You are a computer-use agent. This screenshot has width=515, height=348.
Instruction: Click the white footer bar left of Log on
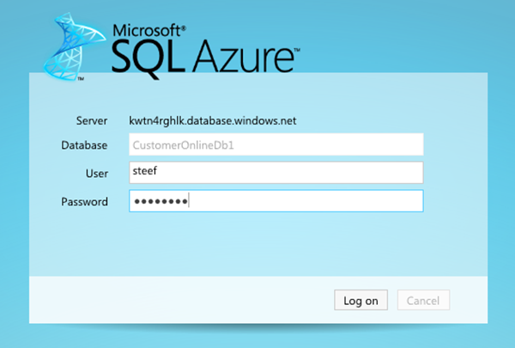(x=172, y=301)
